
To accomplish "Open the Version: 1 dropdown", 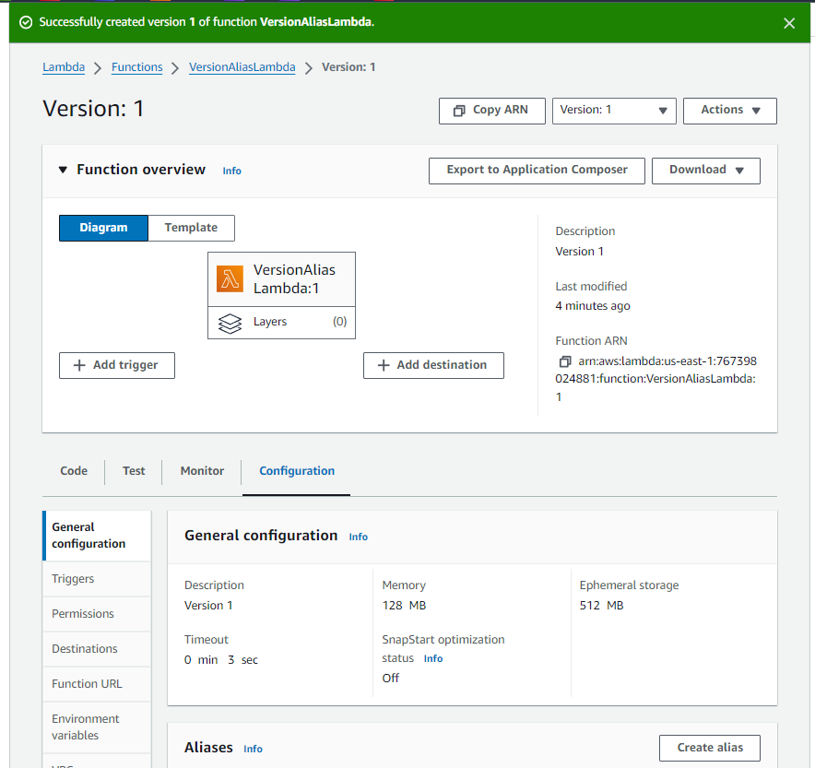I will tap(614, 110).
